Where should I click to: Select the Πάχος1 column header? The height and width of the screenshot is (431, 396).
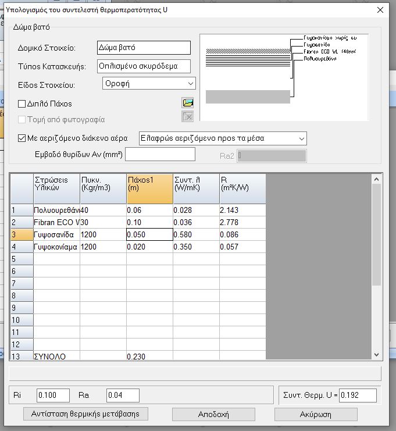pyautogui.click(x=149, y=188)
